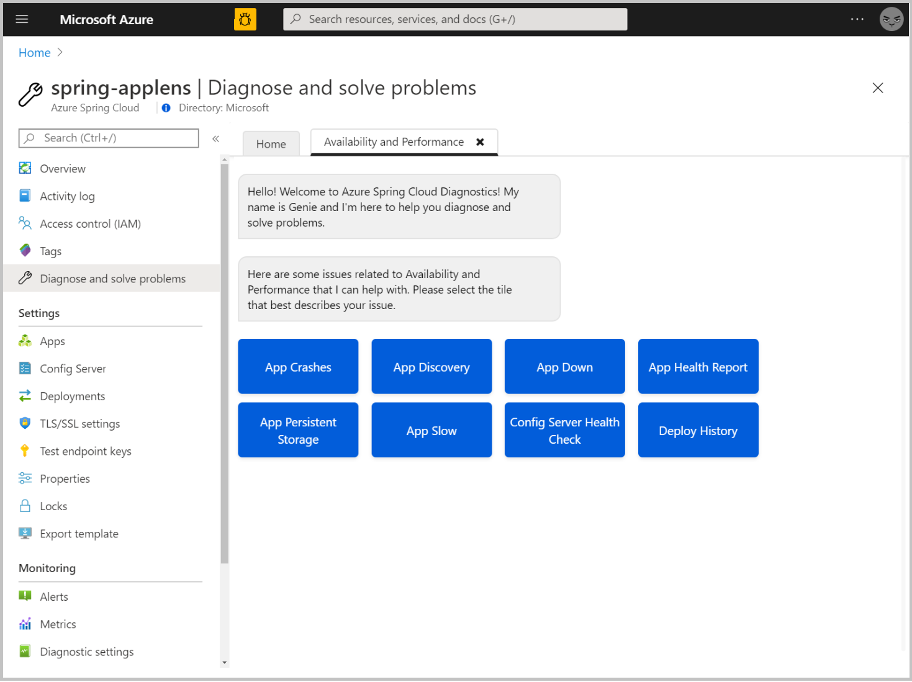The width and height of the screenshot is (912, 682).
Task: Click the Apps icon under Settings
Action: (25, 341)
